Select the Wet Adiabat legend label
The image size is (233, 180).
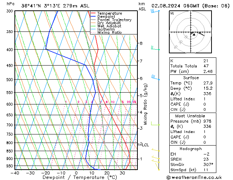point(109,26)
